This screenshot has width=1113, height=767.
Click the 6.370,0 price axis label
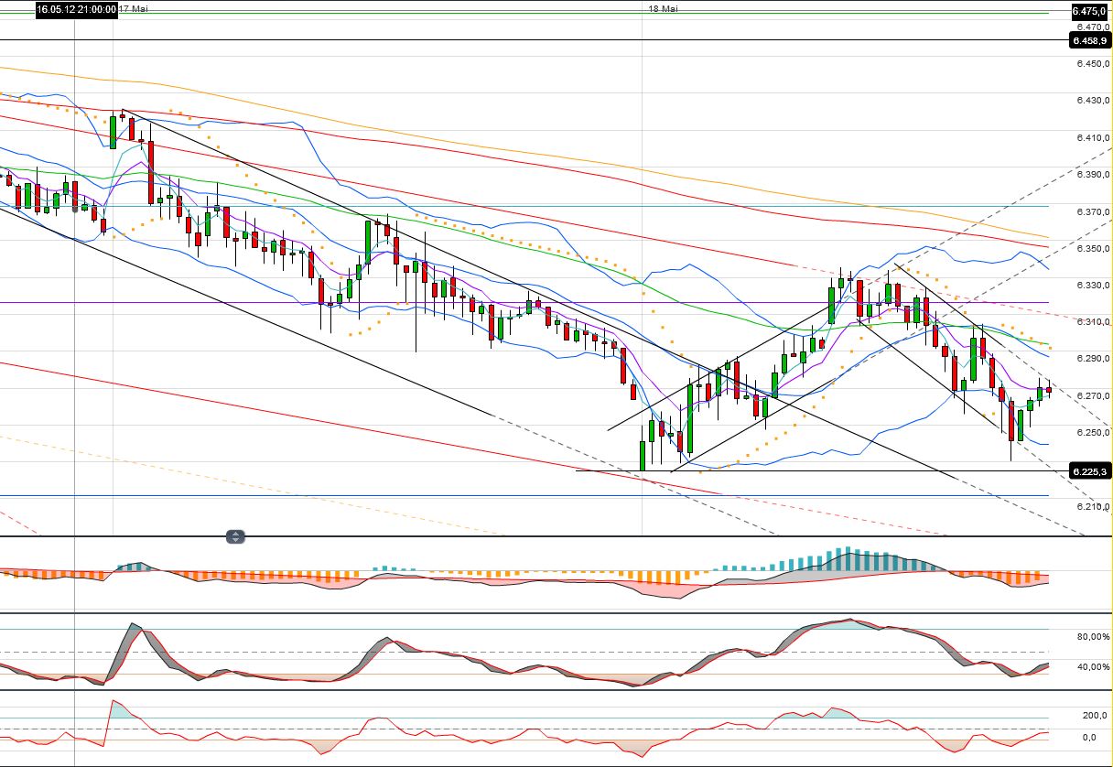pos(1093,211)
